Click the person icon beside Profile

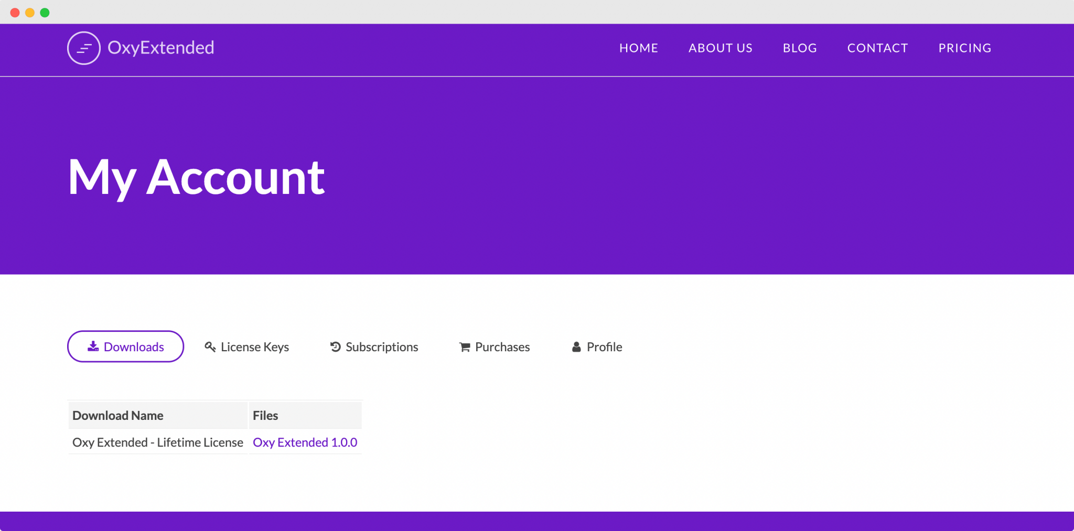[x=577, y=346]
